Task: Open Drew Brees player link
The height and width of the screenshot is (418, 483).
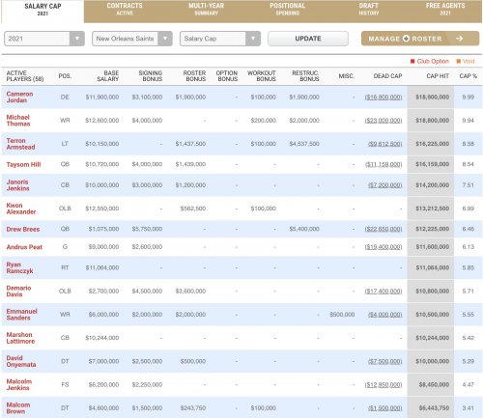Action: pos(23,229)
